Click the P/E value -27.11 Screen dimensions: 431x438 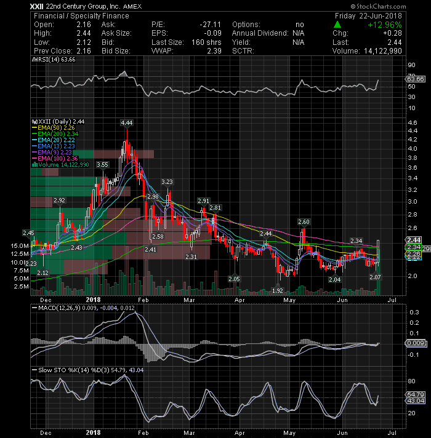pyautogui.click(x=210, y=25)
